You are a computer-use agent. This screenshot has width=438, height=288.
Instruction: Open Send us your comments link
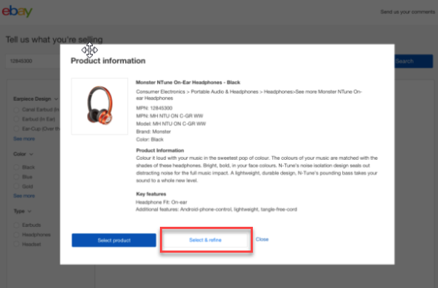pos(408,12)
